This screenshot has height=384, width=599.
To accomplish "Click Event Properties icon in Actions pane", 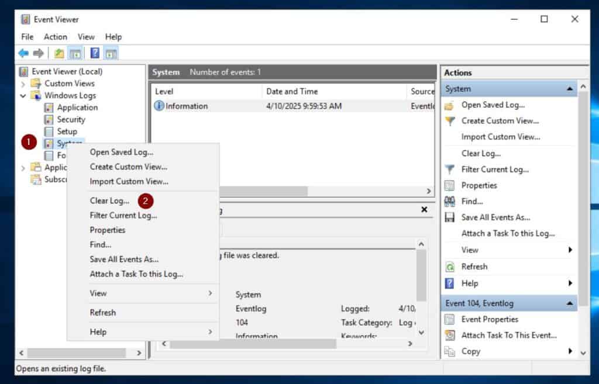I will coord(450,319).
